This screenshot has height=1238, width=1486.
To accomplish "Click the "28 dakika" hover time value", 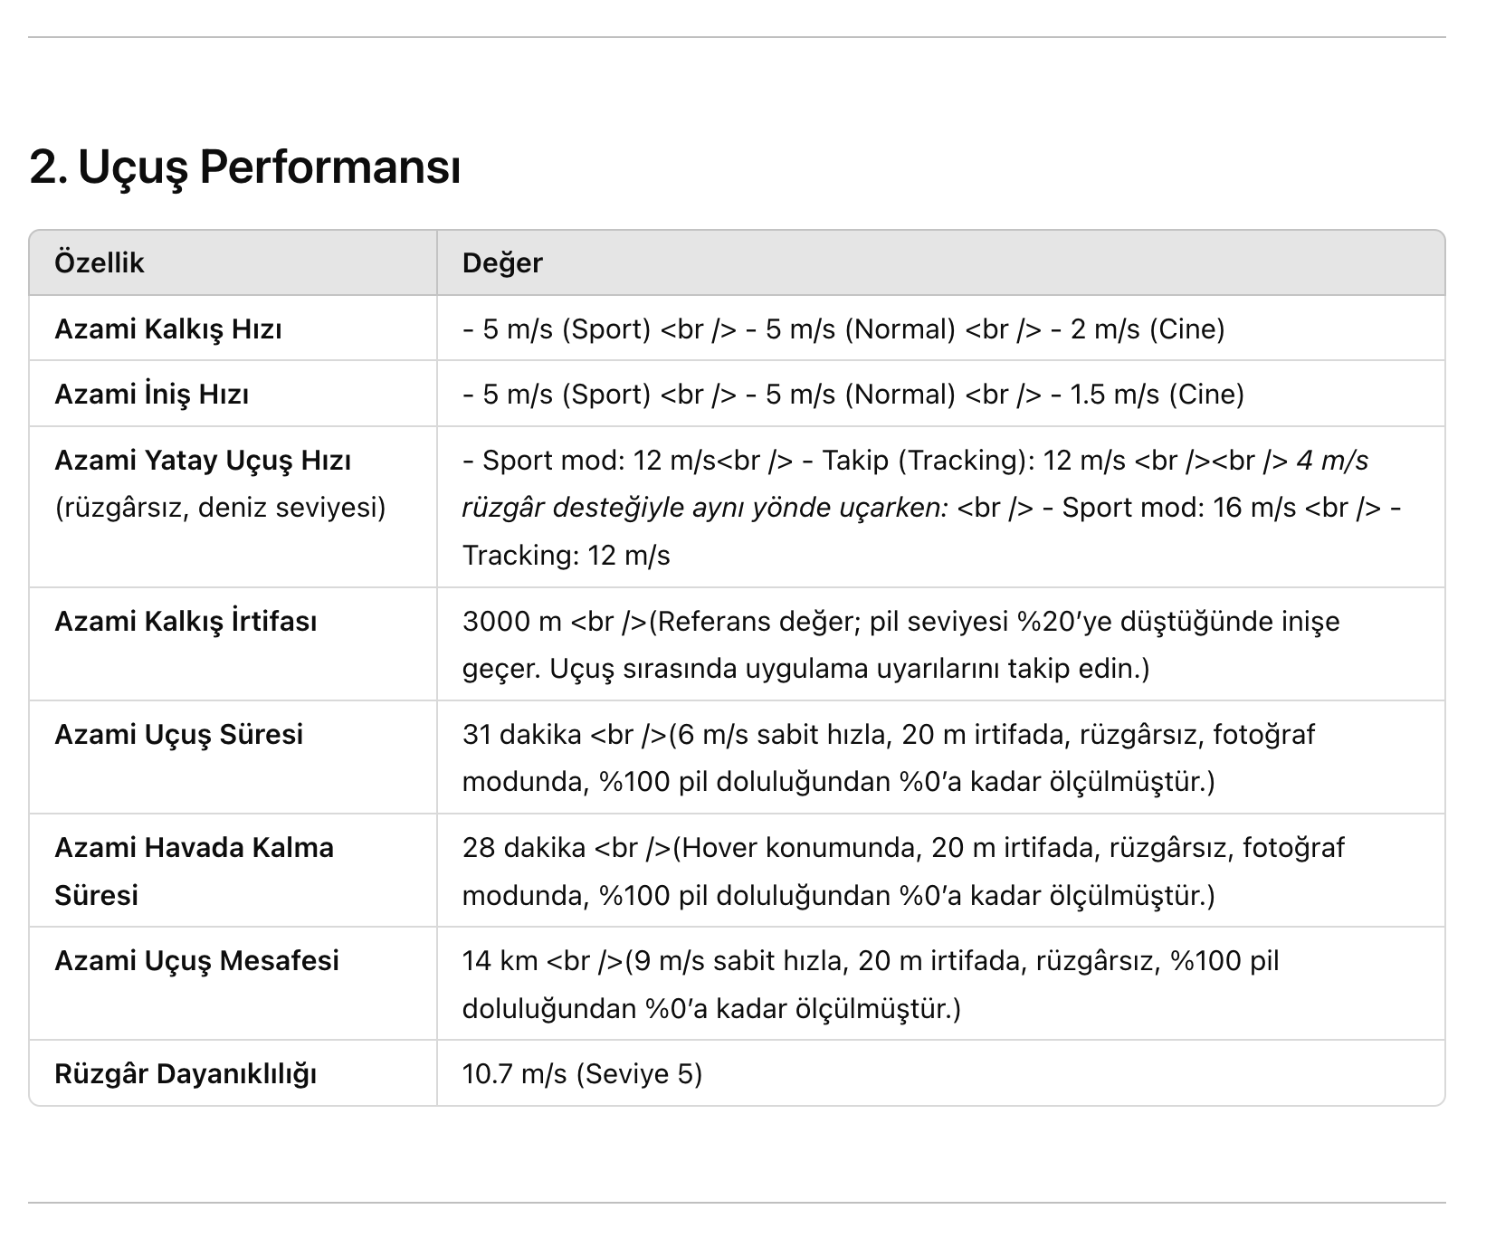I will [x=523, y=848].
